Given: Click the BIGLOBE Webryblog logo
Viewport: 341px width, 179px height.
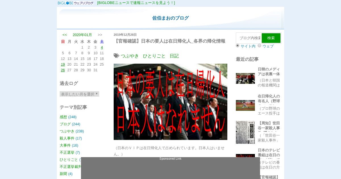Looking at the screenshot, I should pyautogui.click(x=76, y=3).
